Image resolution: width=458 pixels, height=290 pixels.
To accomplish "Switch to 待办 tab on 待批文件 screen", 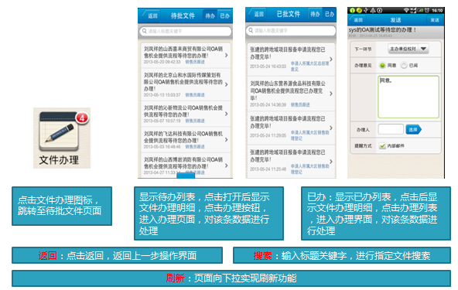I will (210, 15).
